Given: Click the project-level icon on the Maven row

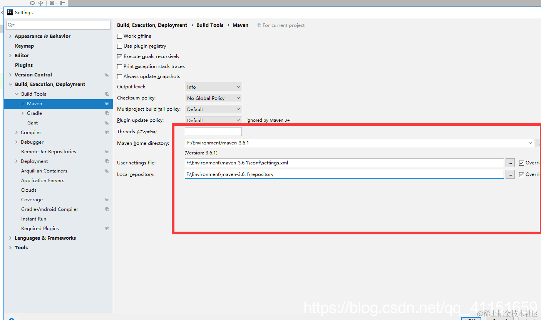Looking at the screenshot, I should (107, 104).
